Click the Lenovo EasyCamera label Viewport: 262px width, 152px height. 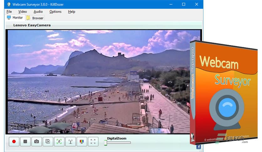[x=32, y=25]
